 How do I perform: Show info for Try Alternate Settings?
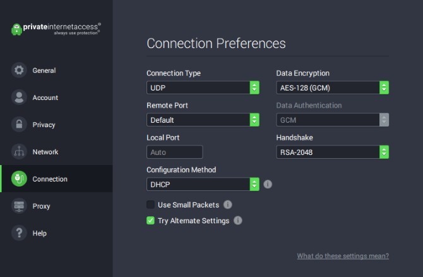pyautogui.click(x=237, y=221)
